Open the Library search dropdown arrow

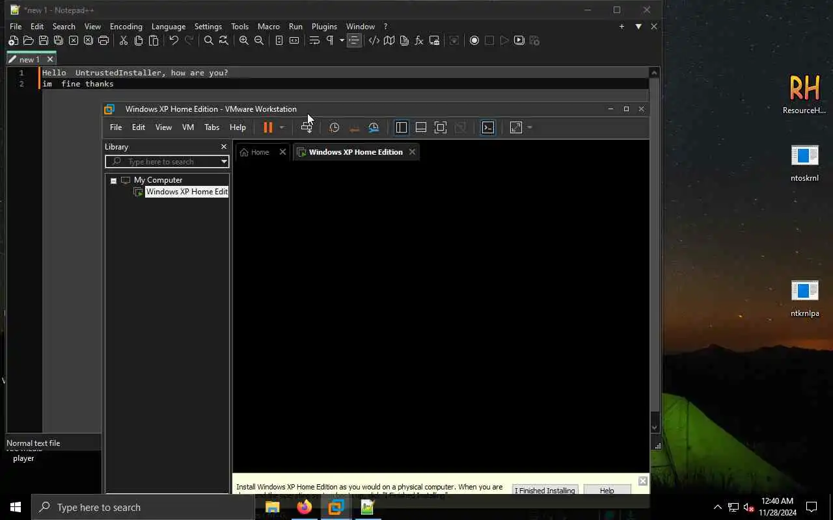(x=224, y=162)
